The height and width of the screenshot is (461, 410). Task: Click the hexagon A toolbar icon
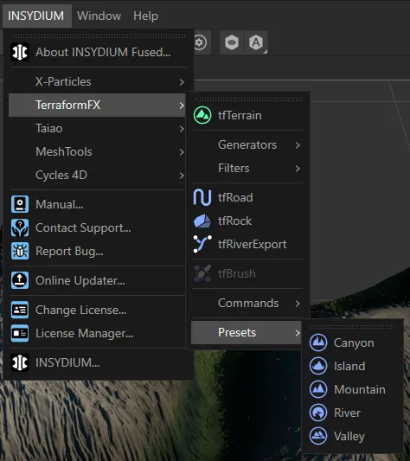256,42
